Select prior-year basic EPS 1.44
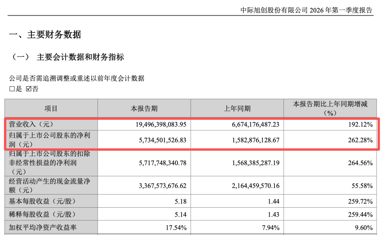The height and width of the screenshot is (235, 383). [x=273, y=202]
